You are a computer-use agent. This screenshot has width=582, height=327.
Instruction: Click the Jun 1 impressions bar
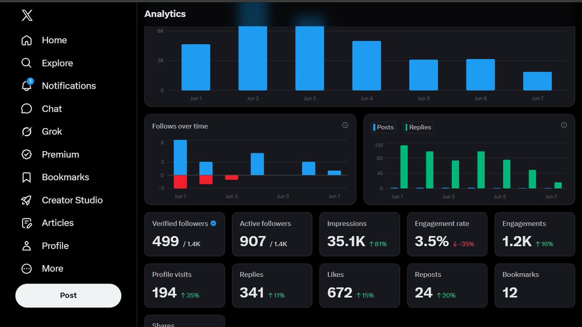pos(196,67)
